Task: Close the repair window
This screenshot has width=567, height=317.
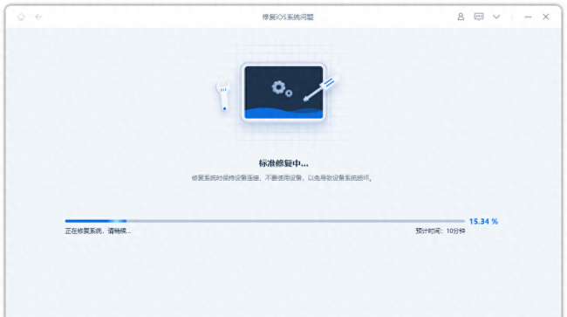Action: [x=546, y=17]
